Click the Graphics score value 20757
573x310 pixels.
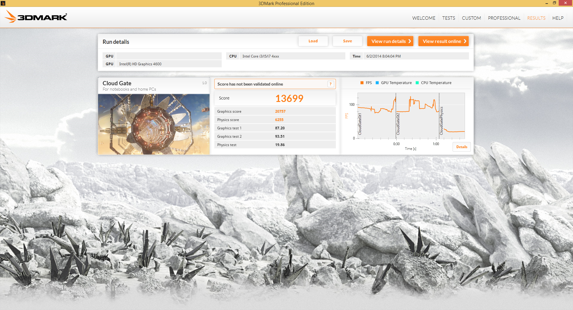pyautogui.click(x=280, y=111)
